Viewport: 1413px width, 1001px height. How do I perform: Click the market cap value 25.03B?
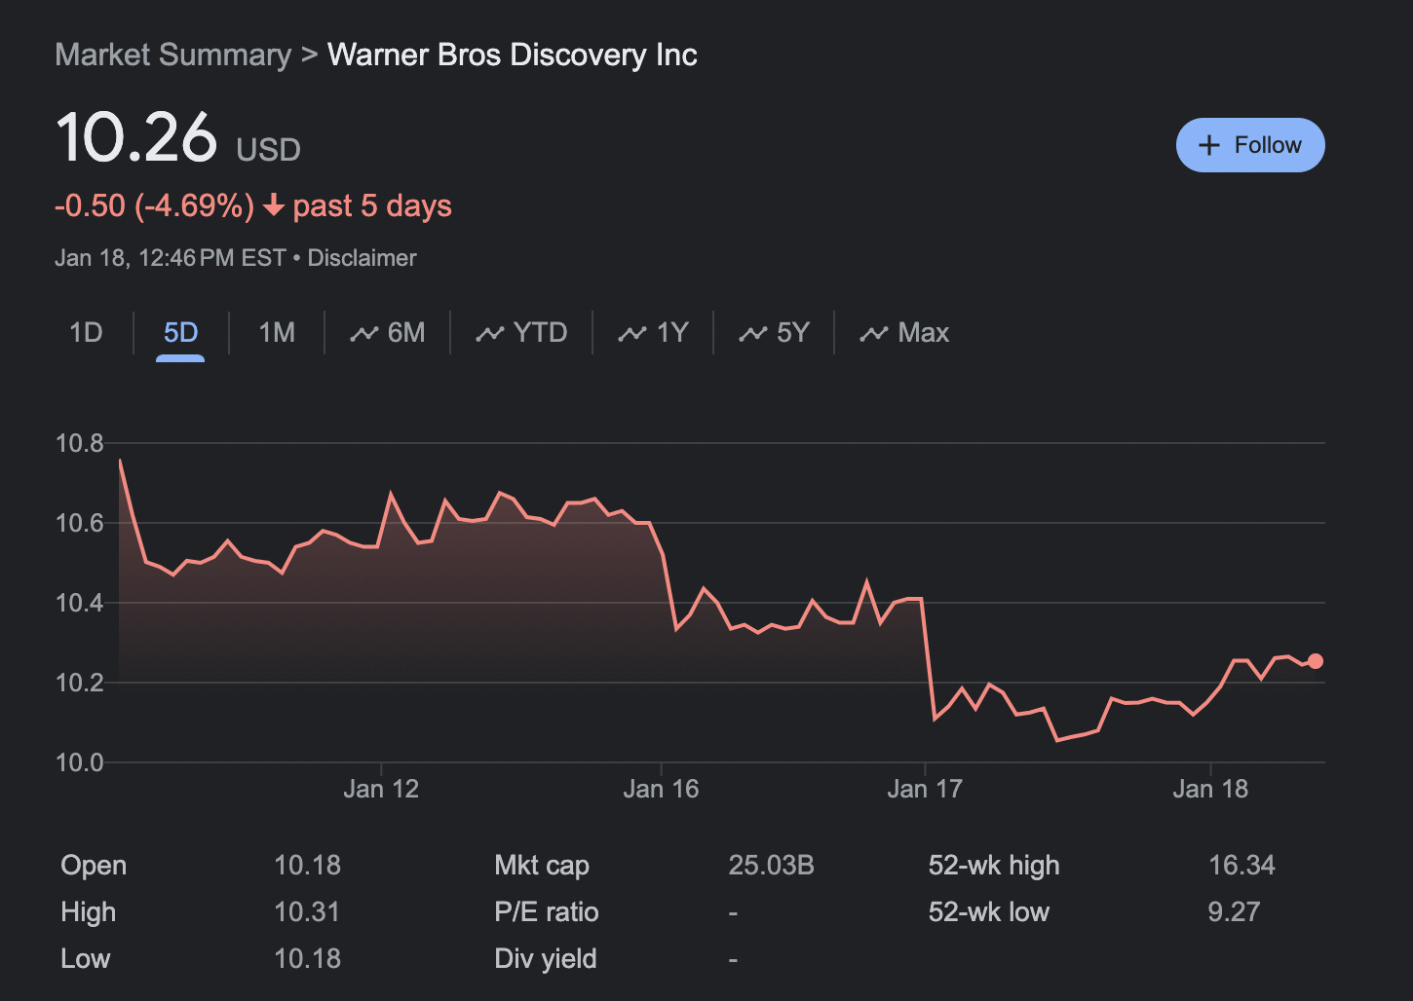pos(772,866)
